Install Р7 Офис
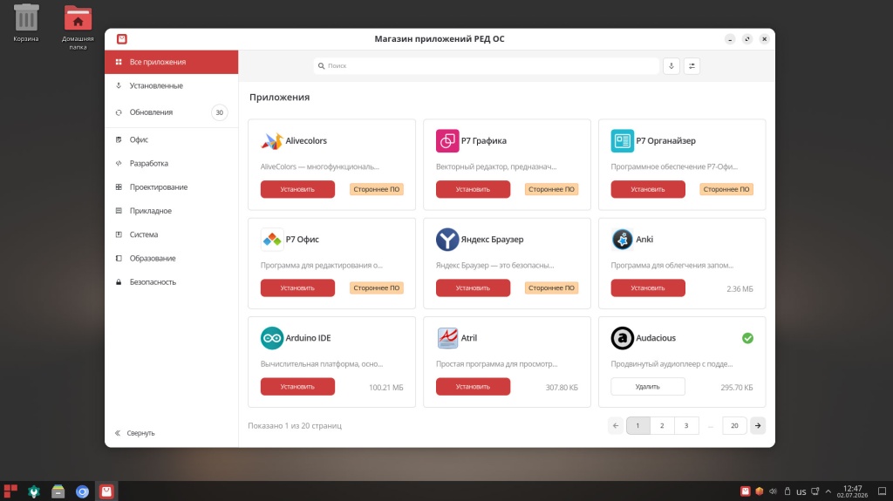This screenshot has width=893, height=501. point(297,288)
